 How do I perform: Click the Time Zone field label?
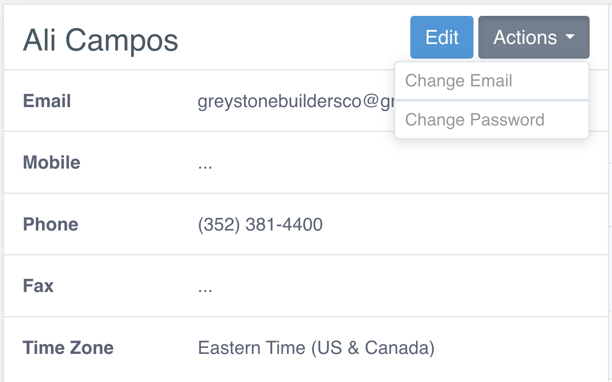click(x=68, y=348)
